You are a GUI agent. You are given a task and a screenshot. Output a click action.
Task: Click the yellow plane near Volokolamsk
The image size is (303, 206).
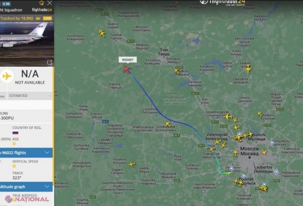tap(167, 124)
